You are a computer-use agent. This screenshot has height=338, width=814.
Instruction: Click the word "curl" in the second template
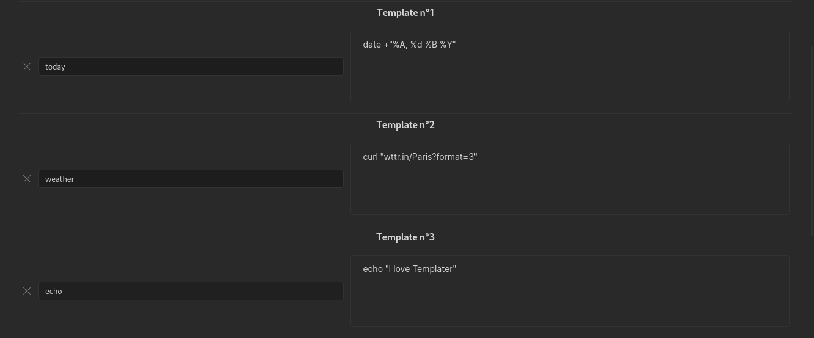[370, 157]
